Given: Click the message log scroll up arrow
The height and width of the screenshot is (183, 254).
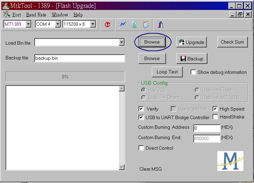Looking at the screenshot, I should pyautogui.click(x=121, y=89).
